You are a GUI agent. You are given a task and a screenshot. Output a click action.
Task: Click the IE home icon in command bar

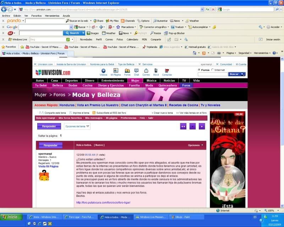tap(195, 53)
